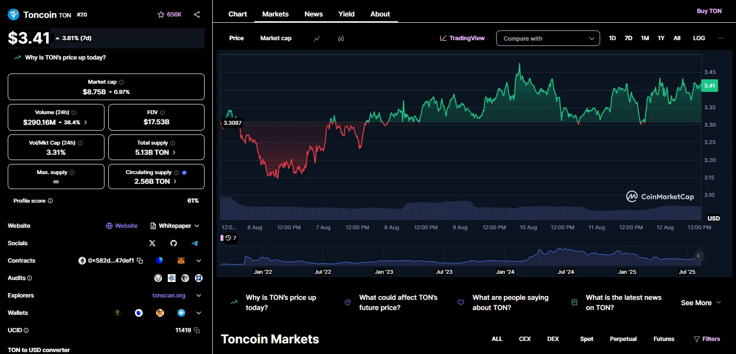Screen dimensions: 736x354
Task: Open the third shield audit icon
Action: (x=185, y=278)
